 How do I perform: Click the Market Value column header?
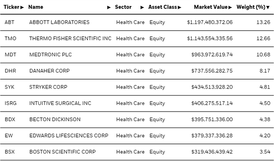(211, 7)
